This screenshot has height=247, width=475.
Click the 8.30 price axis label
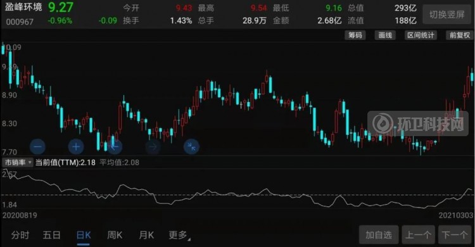[x=9, y=123]
